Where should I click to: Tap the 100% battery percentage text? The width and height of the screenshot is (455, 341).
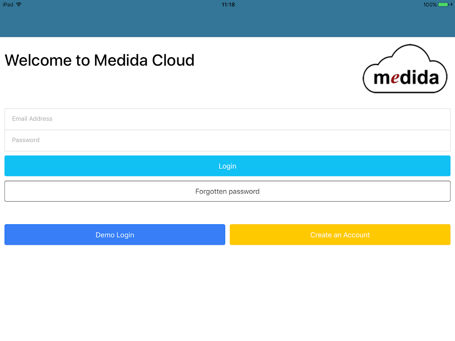pyautogui.click(x=430, y=5)
